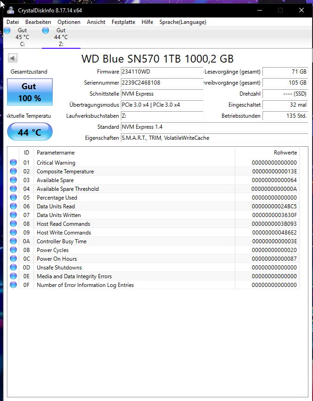This screenshot has width=313, height=401.
Task: Click the blue status orb for drive C:
Action: point(7,30)
